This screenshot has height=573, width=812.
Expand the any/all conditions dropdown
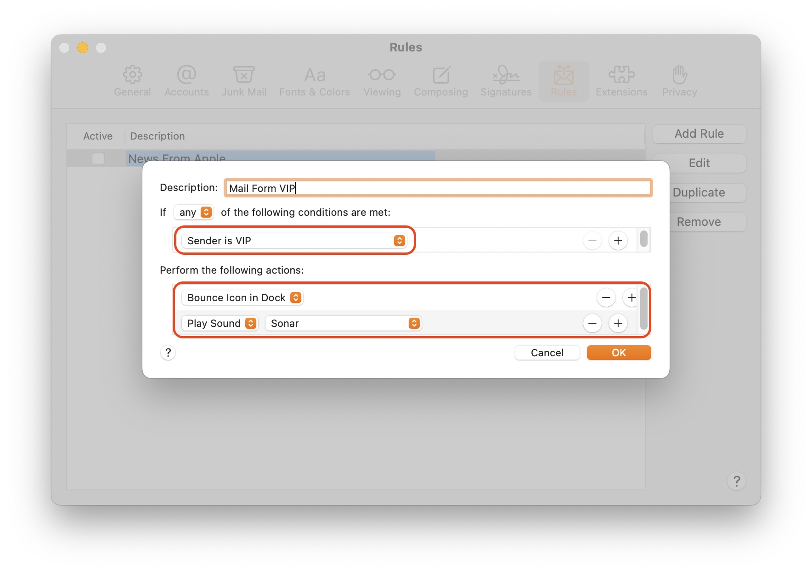pos(194,212)
